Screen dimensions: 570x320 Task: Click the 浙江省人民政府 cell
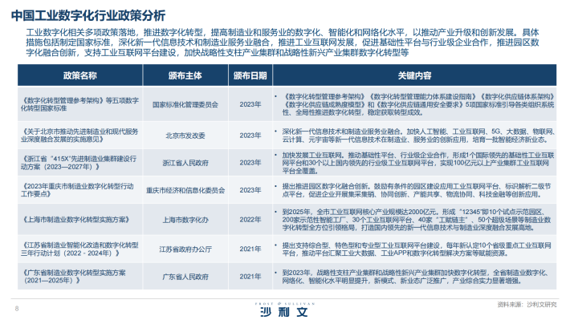click(185, 163)
